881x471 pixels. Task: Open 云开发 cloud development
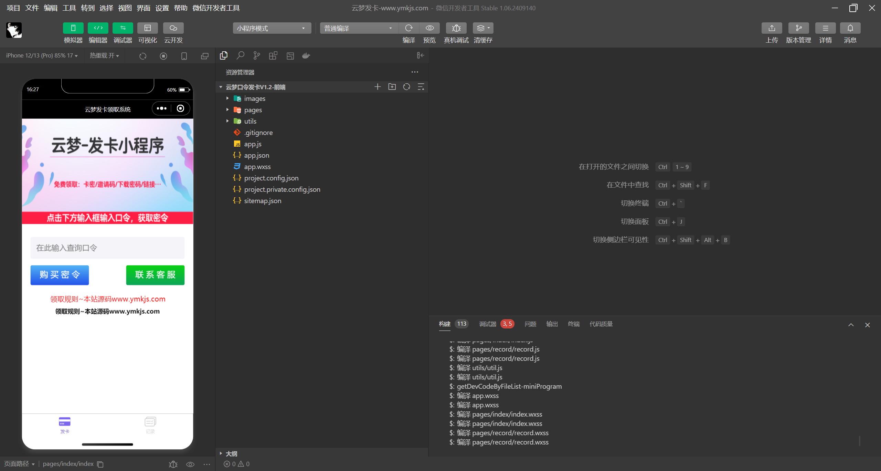click(173, 28)
